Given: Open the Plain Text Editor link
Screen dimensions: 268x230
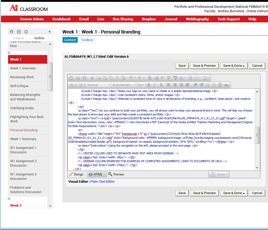Looking at the screenshot, I should [x=102, y=182].
